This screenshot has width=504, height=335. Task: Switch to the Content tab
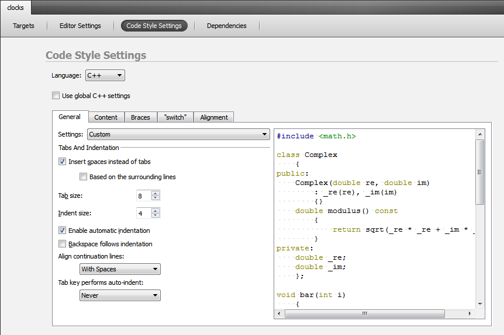tap(106, 117)
